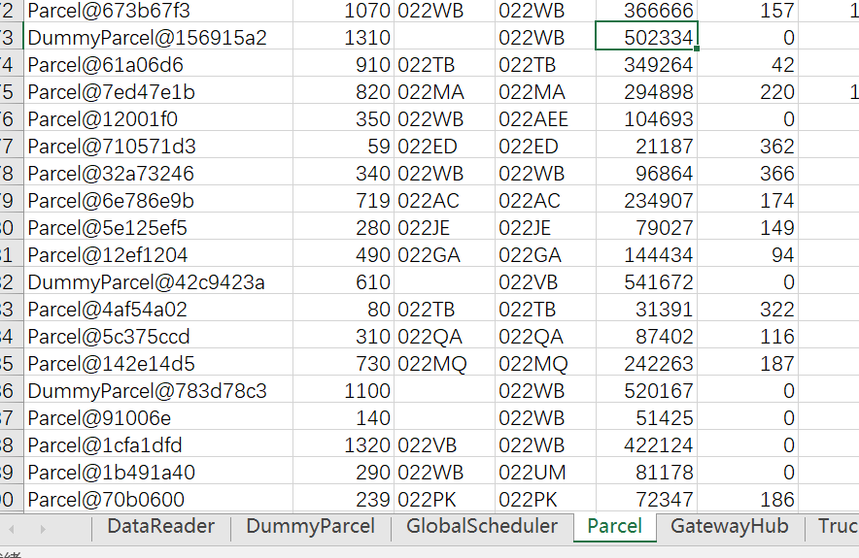Select the Parcel sheet tab

(615, 526)
